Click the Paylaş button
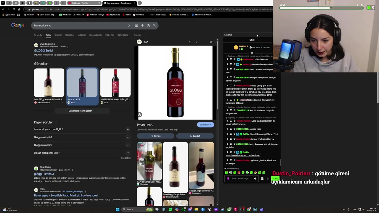379x213 pixels. pyautogui.click(x=155, y=136)
